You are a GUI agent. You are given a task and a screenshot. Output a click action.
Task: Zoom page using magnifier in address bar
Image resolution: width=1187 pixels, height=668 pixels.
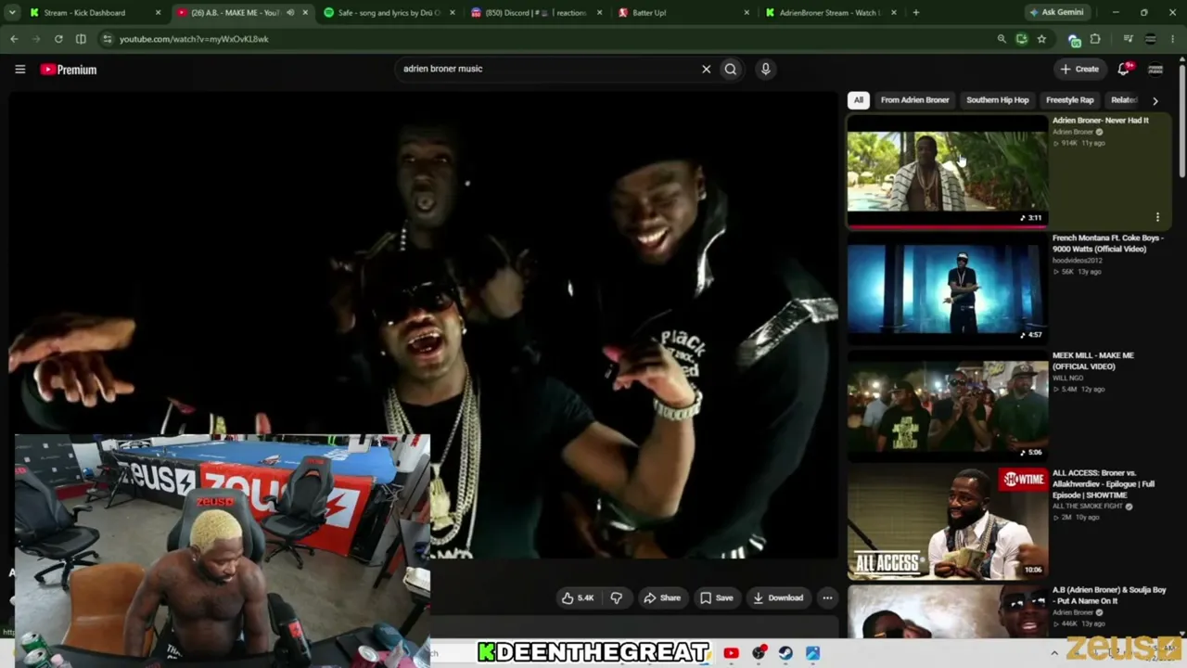pyautogui.click(x=1002, y=39)
